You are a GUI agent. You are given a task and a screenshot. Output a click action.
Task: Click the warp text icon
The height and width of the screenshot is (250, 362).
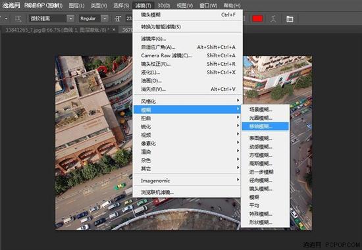[x=273, y=18]
